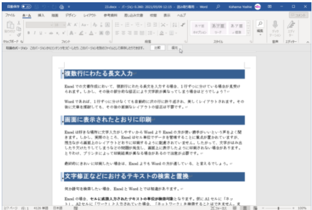
Task: Click the Cut scissors icon
Action: 19,23
